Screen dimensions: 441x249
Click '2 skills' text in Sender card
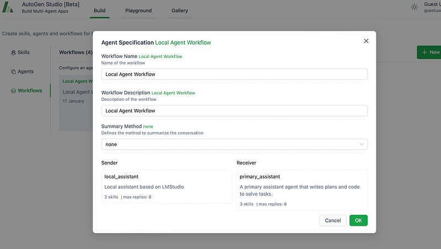(111, 197)
